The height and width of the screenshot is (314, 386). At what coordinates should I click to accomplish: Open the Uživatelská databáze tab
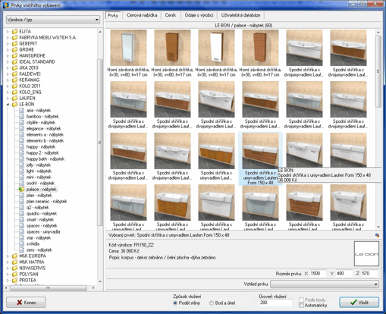(x=240, y=15)
